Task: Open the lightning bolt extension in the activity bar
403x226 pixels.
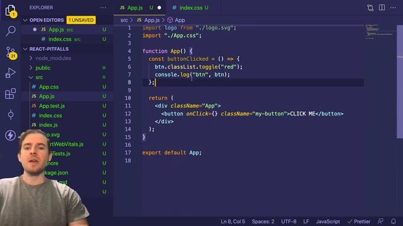Action: click(10, 136)
